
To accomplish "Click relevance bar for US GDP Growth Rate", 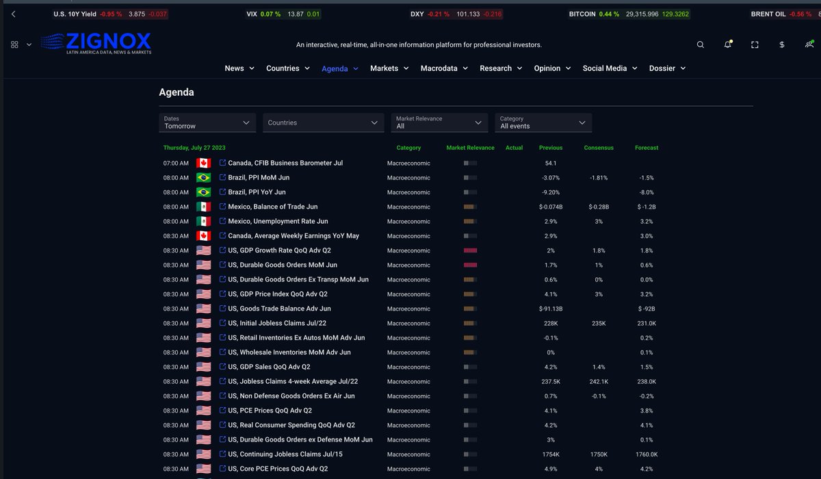I will 470,250.
